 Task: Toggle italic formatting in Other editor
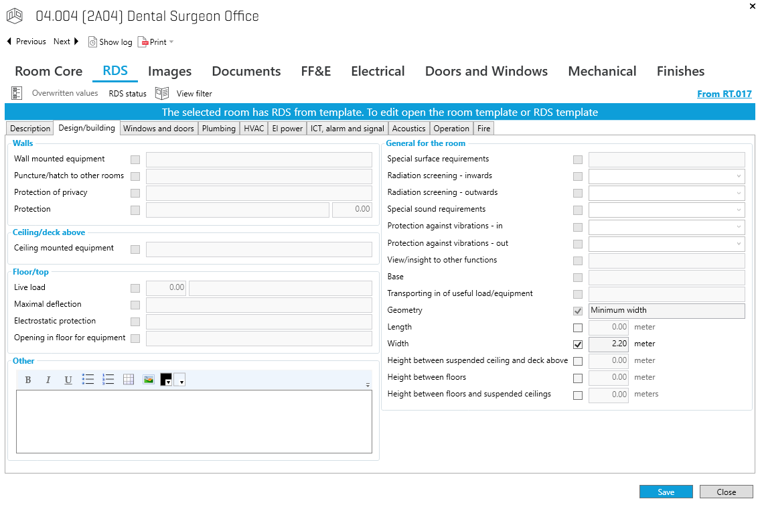coord(48,380)
